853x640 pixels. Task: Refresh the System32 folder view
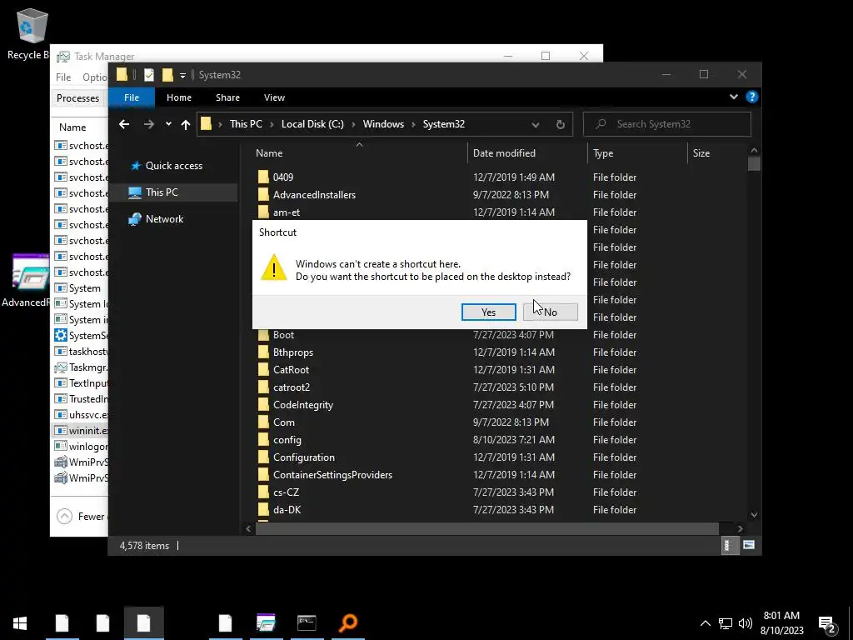coord(561,125)
